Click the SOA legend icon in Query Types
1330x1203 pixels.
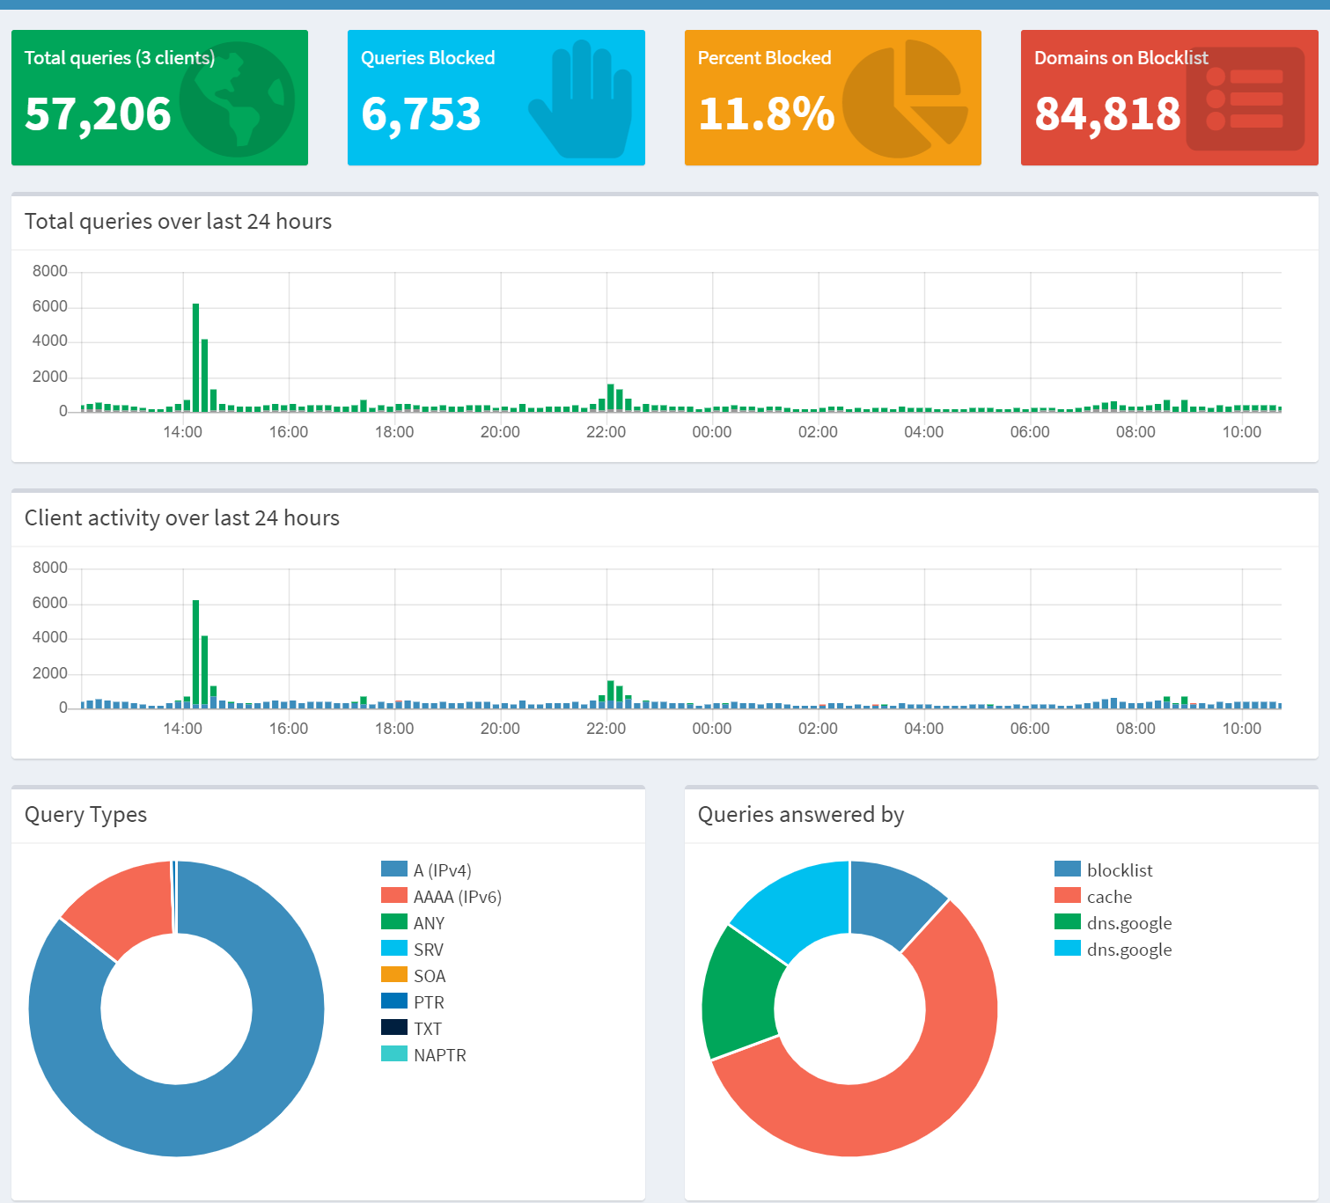393,975
